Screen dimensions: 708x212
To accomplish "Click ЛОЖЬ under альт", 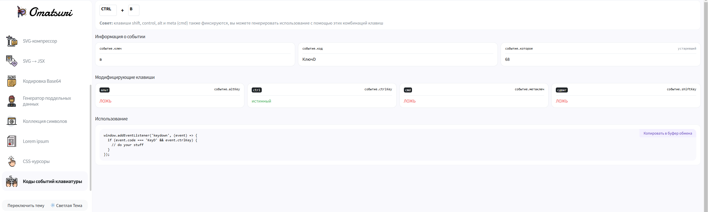I will tap(105, 101).
